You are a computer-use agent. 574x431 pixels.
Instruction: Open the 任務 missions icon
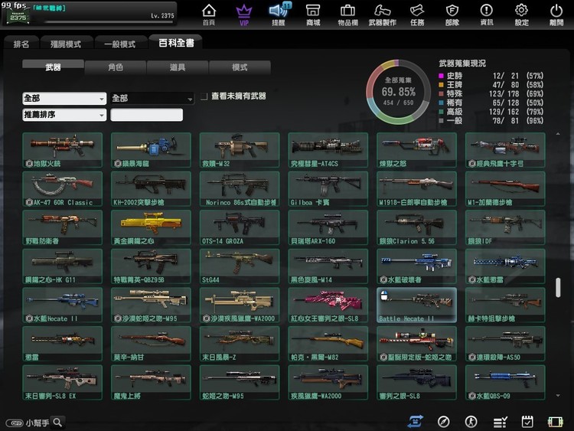click(x=417, y=14)
